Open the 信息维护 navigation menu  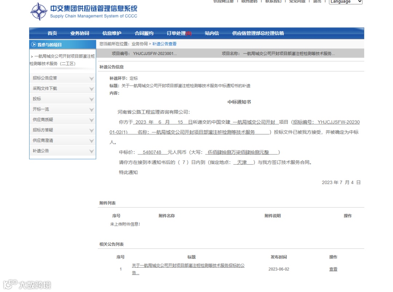112,33
